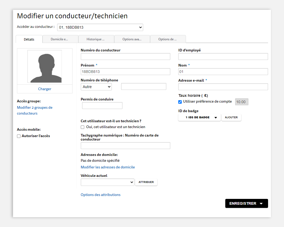Open the Options de ... tab
This screenshot has height=227, width=284.
click(168, 39)
